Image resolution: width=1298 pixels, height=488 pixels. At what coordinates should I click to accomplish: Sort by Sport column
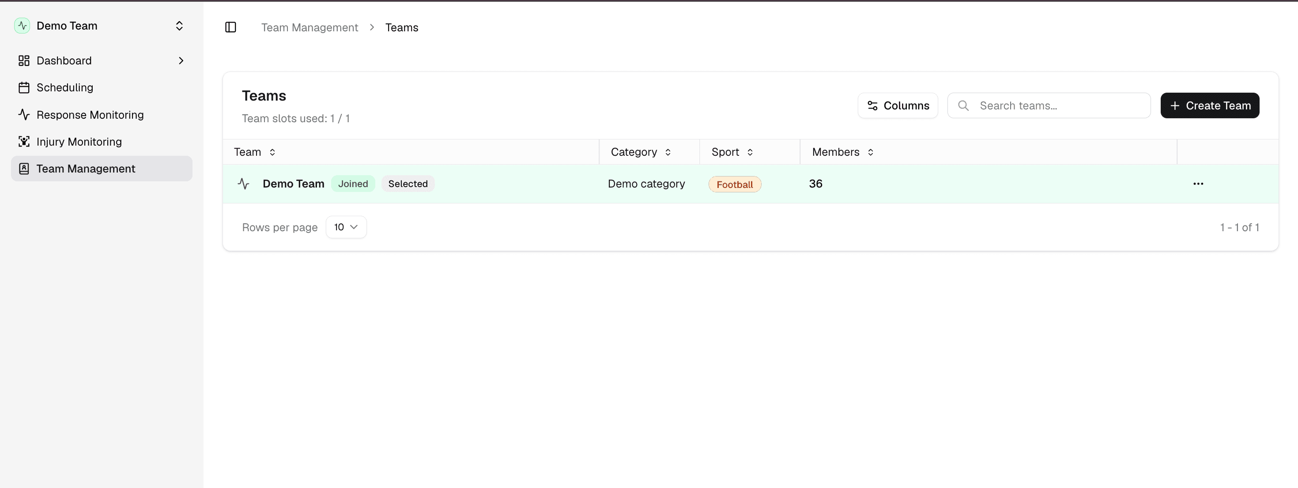(732, 152)
